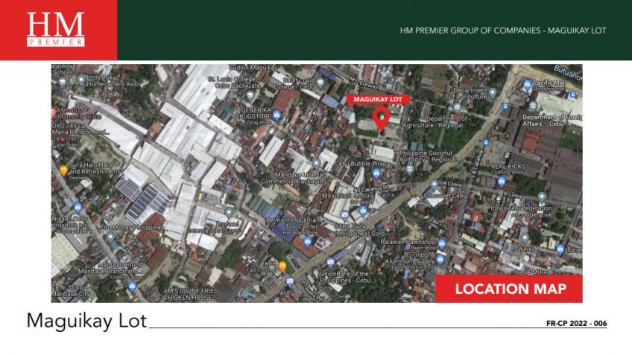Click the LOCATION MAP red banner
This screenshot has width=632, height=355.
point(509,289)
